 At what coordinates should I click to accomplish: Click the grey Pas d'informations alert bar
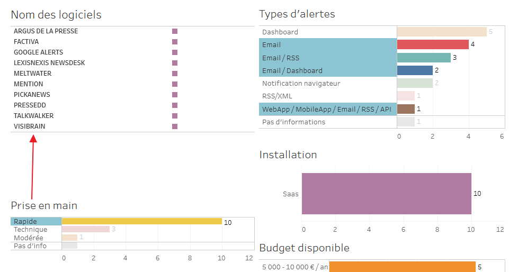pyautogui.click(x=406, y=122)
